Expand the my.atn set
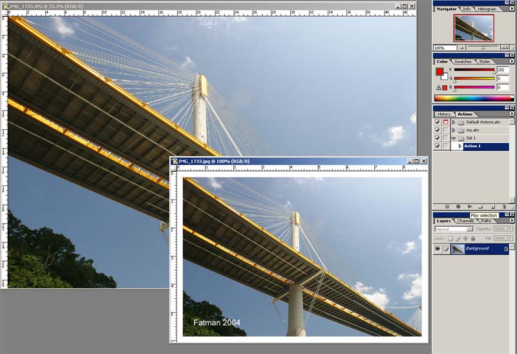Image resolution: width=517 pixels, height=354 pixels. [454, 130]
